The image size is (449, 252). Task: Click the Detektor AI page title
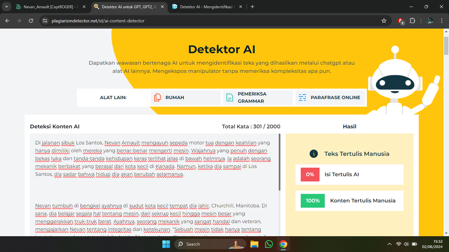[x=222, y=49]
